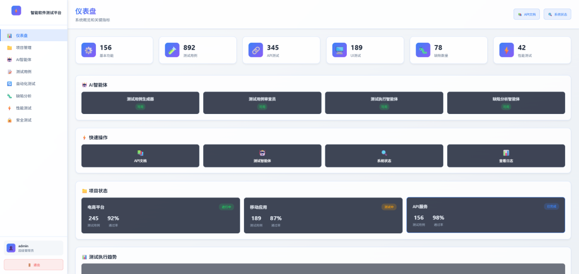
Task: Click the chart icon beside 测试执行趋势 heading
Action: click(x=84, y=257)
